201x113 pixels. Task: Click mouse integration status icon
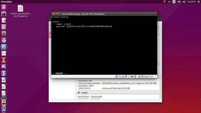139,76
